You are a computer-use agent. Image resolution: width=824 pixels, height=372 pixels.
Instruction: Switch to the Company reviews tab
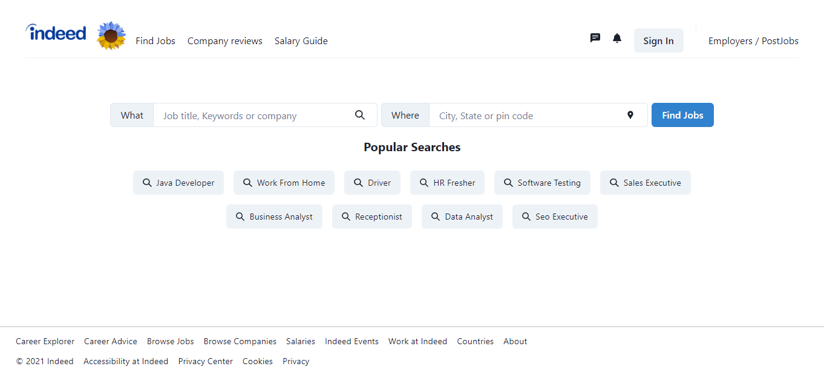pos(224,41)
